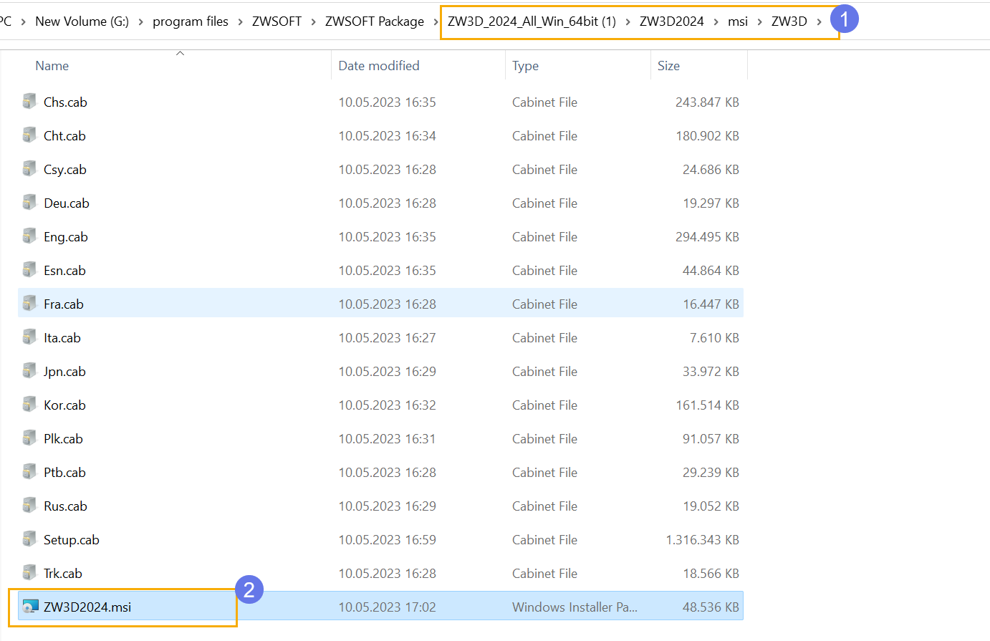This screenshot has width=990, height=641.
Task: Click the Windows Installer Pa... type cell
Action: [x=575, y=607]
